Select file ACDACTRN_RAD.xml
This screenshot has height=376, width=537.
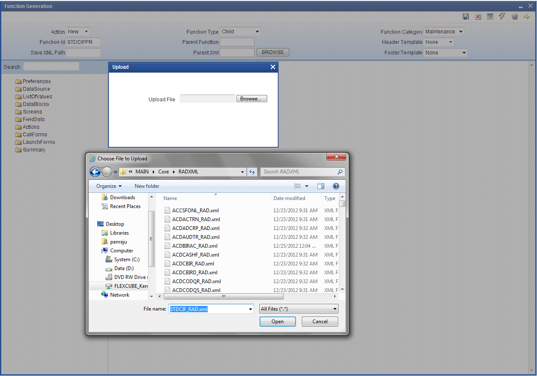[x=196, y=219]
